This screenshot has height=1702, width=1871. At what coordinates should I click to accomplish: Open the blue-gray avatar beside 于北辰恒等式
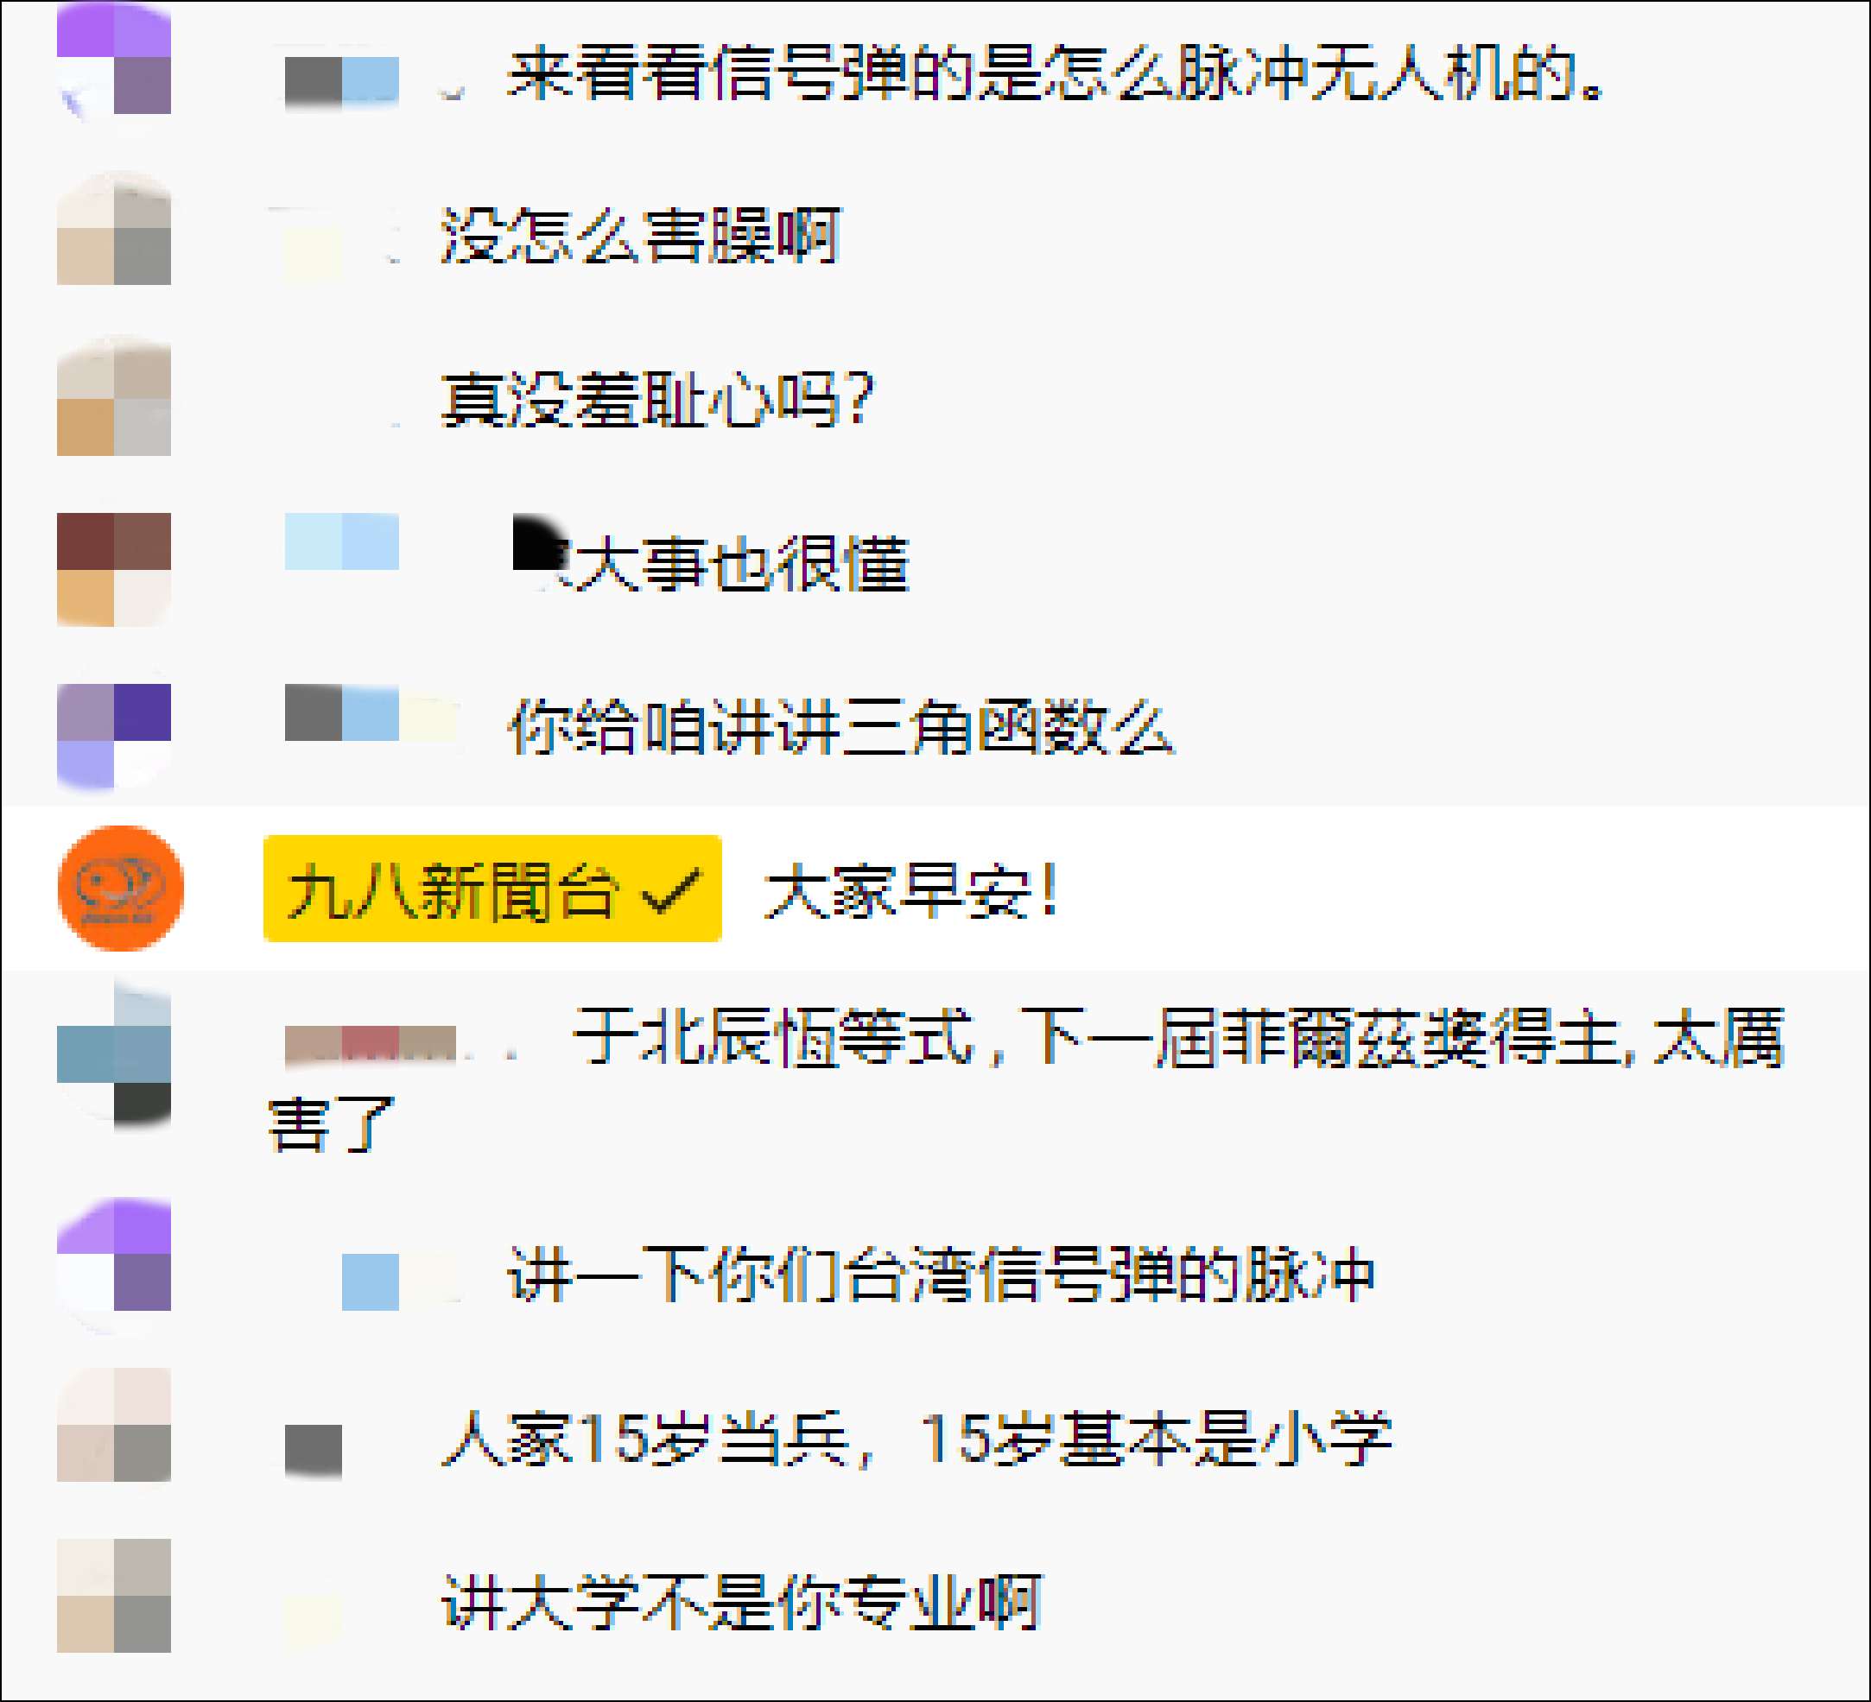pyautogui.click(x=114, y=1054)
